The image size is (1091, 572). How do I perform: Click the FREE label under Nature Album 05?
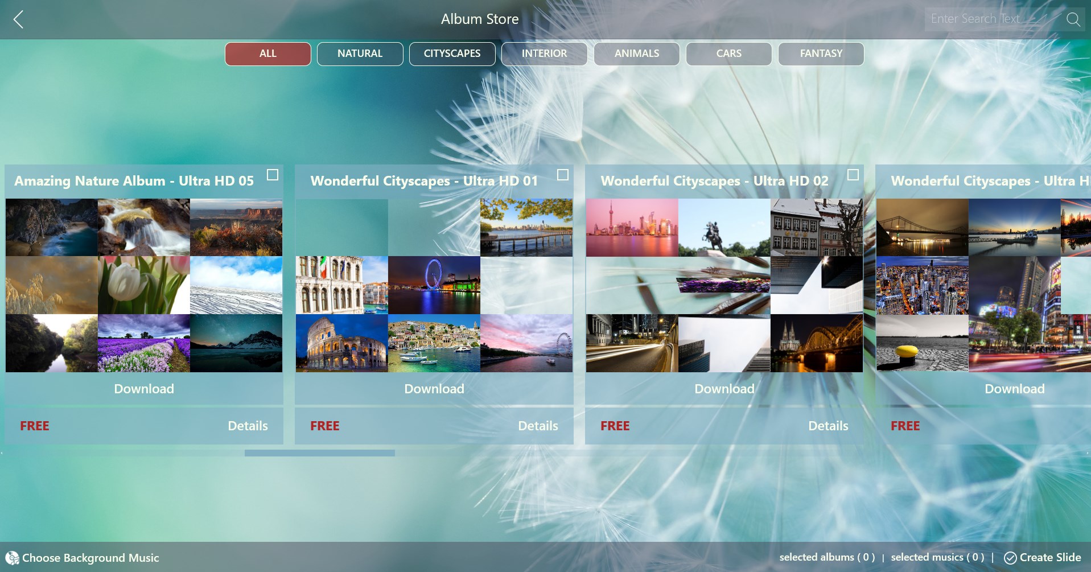[x=35, y=426]
